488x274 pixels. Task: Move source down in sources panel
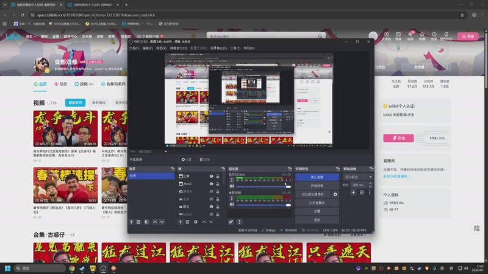211,222
